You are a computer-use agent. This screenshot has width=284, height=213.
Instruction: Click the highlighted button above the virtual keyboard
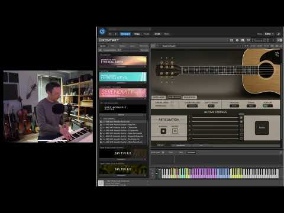pyautogui.click(x=191, y=153)
